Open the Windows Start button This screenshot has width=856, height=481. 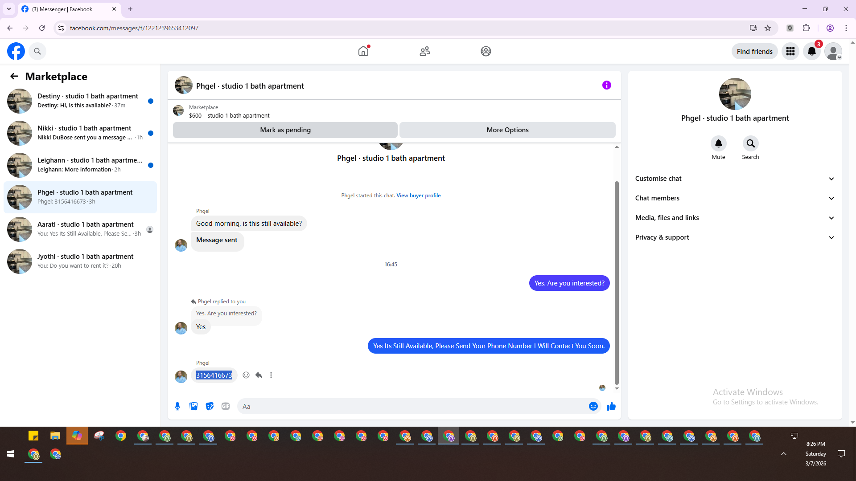[11, 454]
